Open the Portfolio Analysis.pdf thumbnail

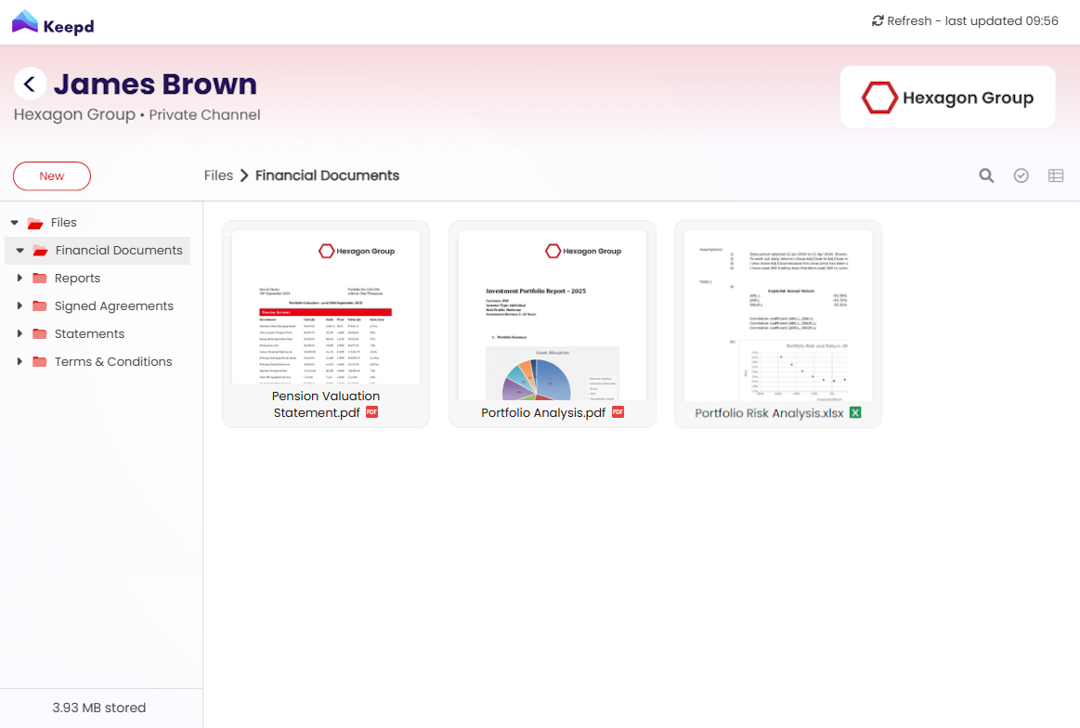coord(553,316)
